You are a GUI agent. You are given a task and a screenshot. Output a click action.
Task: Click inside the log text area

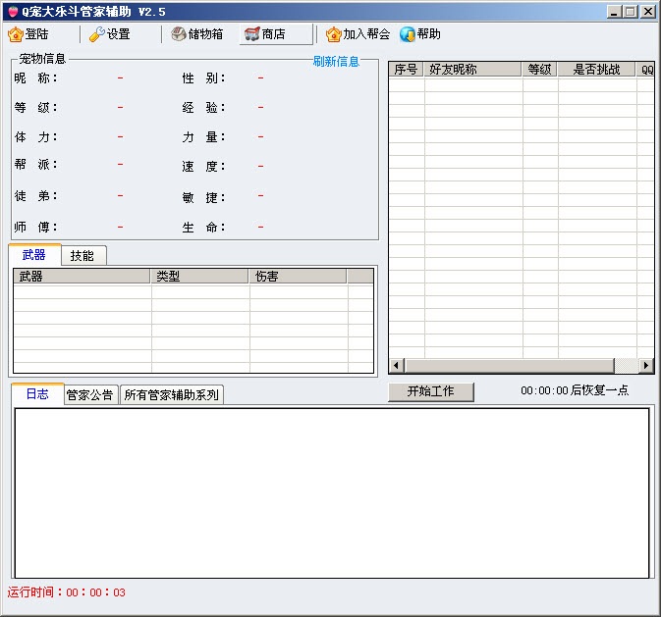tap(331, 492)
